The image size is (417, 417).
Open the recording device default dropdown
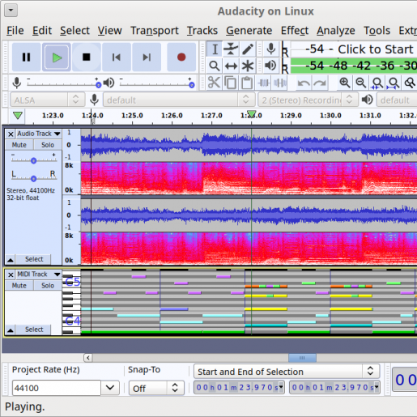179,100
